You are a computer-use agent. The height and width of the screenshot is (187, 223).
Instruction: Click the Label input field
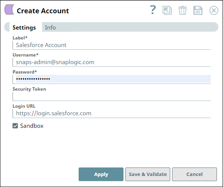112,45
